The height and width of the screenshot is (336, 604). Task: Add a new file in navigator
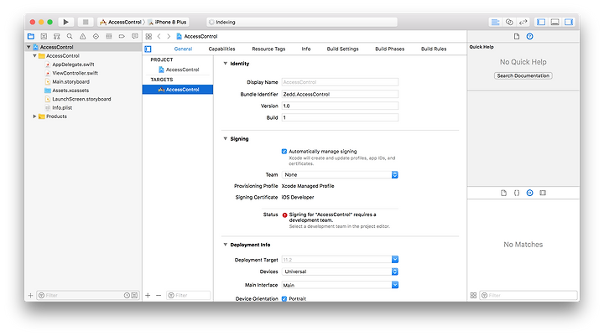pos(30,295)
